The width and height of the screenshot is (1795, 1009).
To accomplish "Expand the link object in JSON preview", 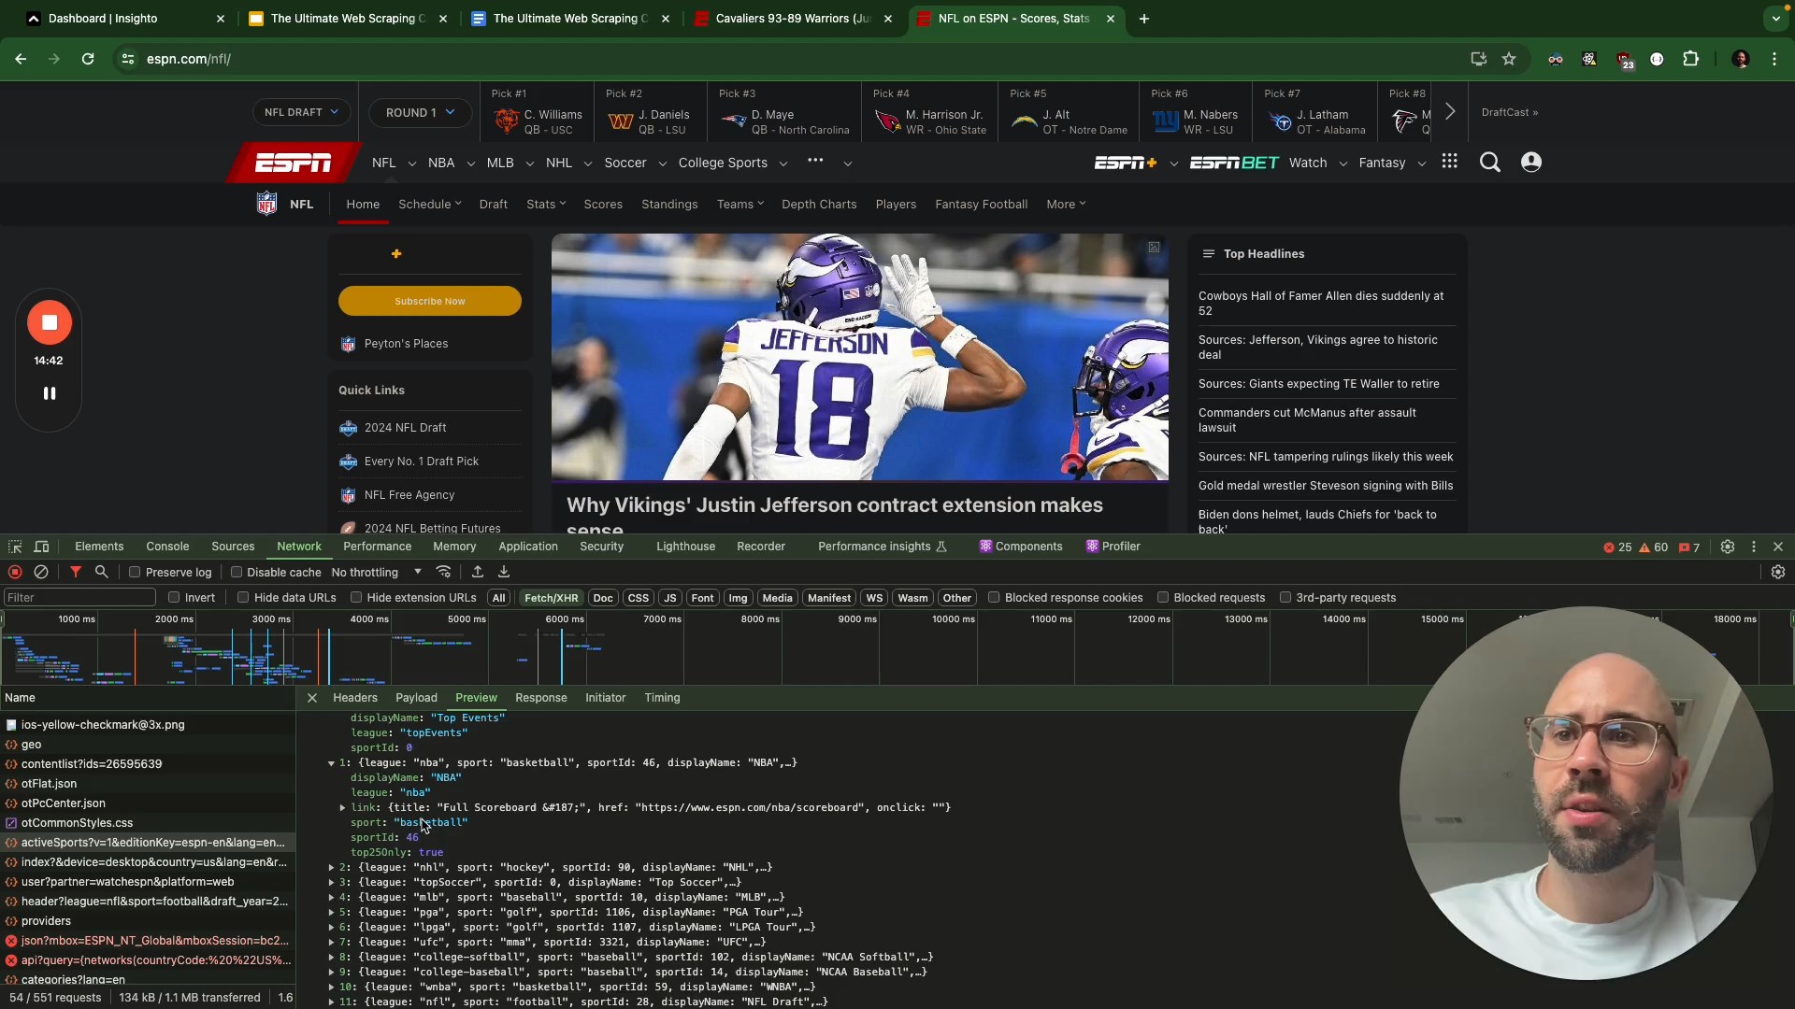I will pyautogui.click(x=342, y=808).
